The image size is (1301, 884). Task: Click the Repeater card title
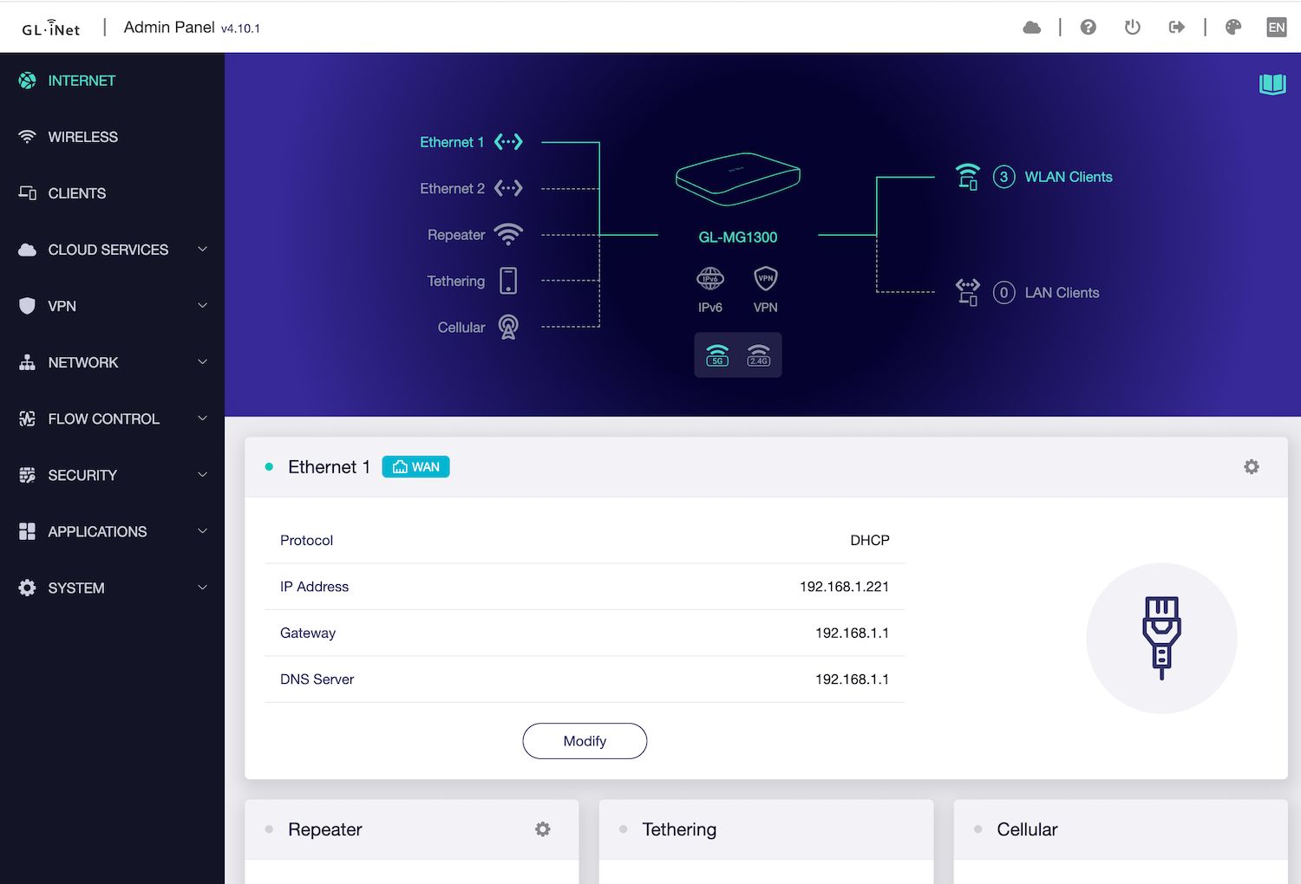point(325,829)
